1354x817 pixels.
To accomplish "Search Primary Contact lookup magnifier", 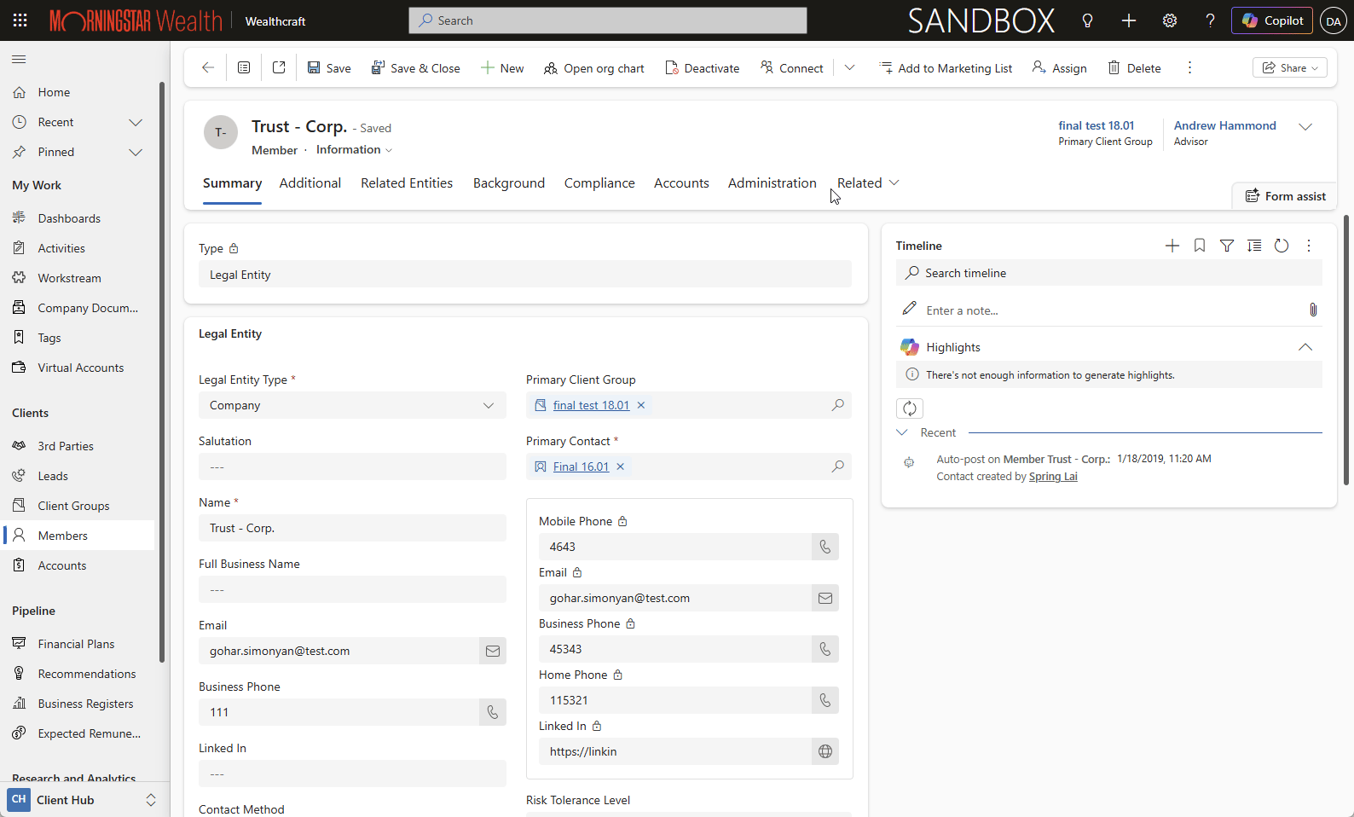I will pos(838,466).
